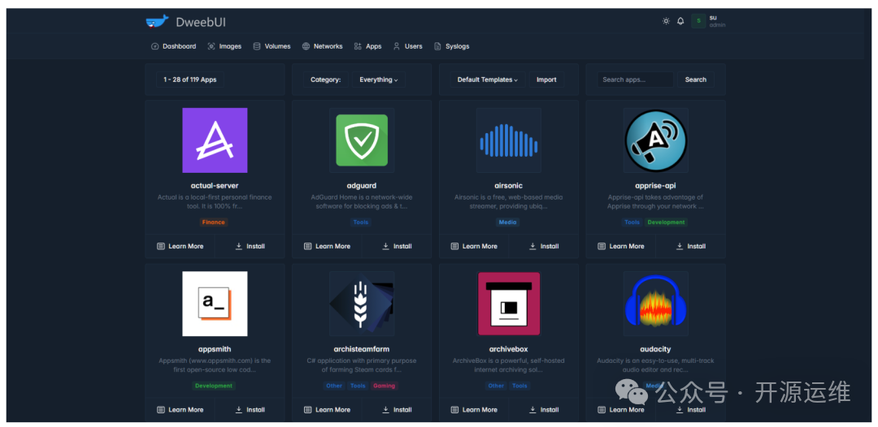This screenshot has width=878, height=427.
Task: Open the Networks tab
Action: point(322,46)
